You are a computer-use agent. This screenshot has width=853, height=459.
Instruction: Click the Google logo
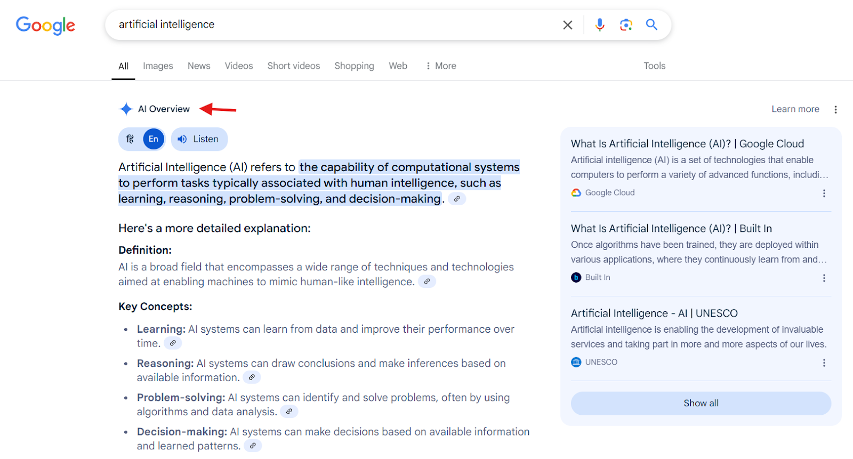click(x=45, y=25)
